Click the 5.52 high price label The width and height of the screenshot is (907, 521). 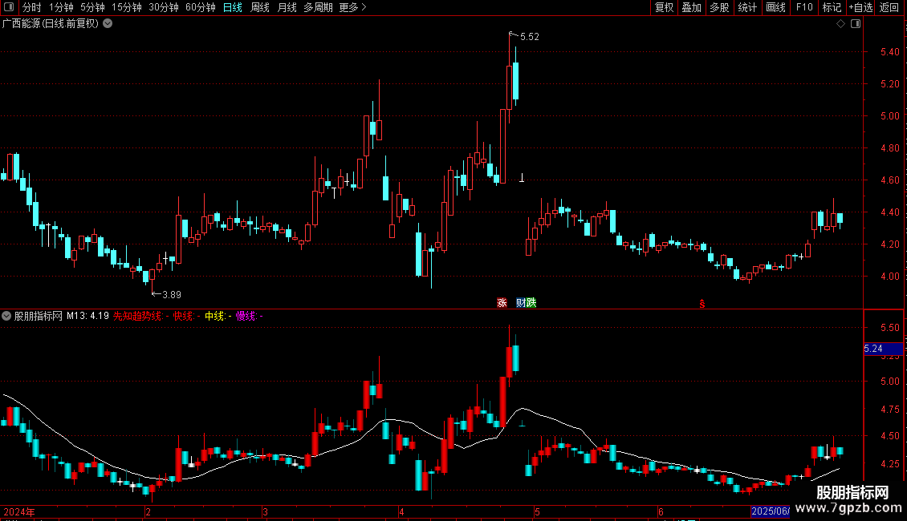pyautogui.click(x=529, y=36)
